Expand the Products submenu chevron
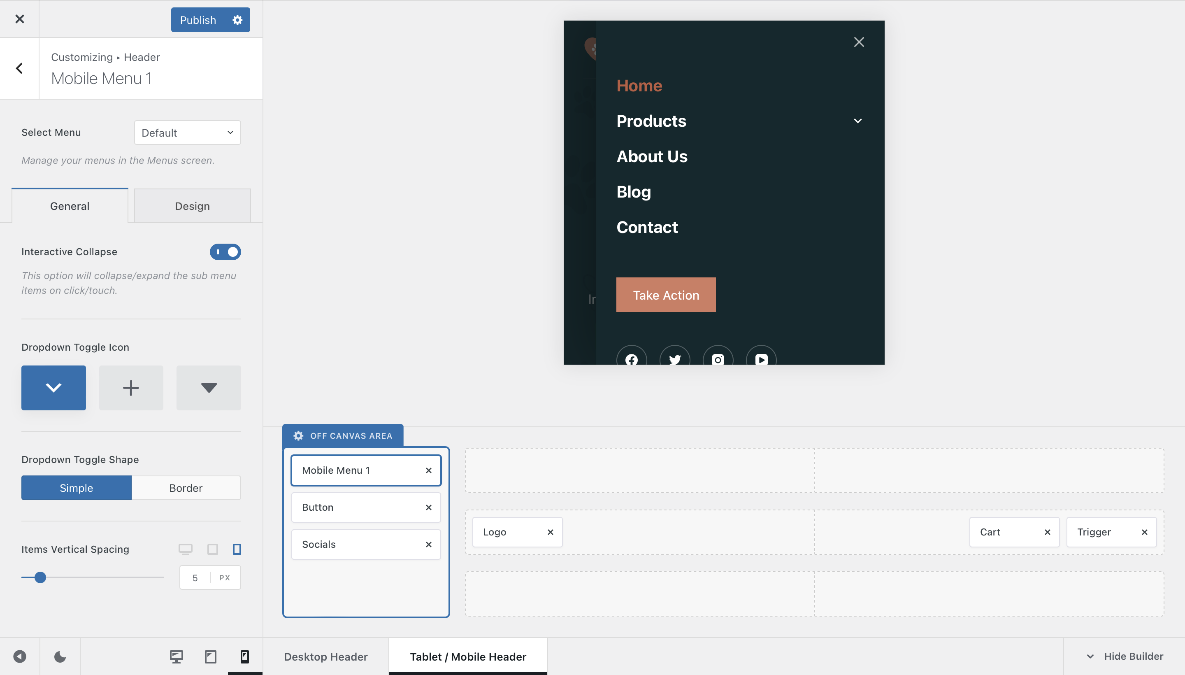This screenshot has height=675, width=1185. pos(858,121)
